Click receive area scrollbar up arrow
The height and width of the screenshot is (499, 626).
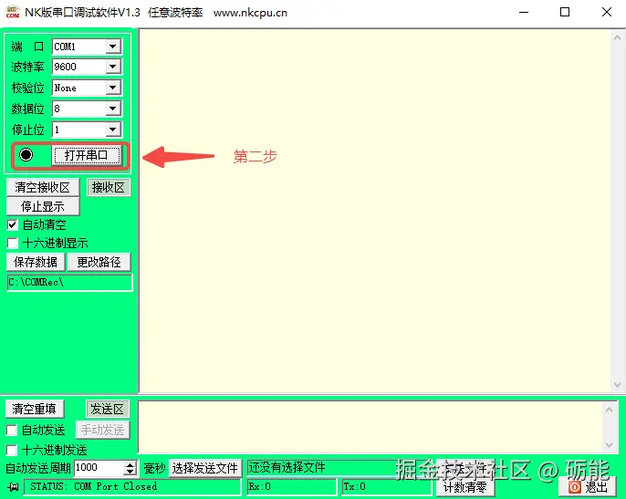click(x=617, y=38)
